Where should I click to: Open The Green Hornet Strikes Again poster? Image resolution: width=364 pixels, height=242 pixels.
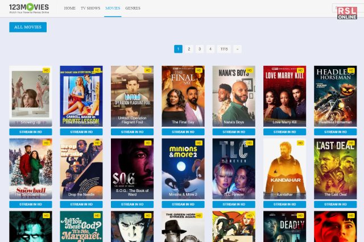(x=183, y=227)
